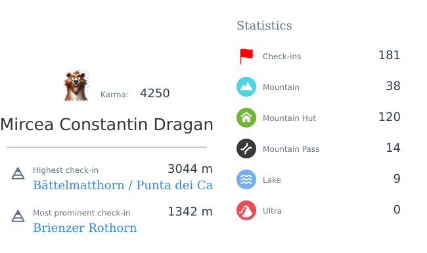Screen dimensions: 427x253
Task: Open the Brienzer Rothorn link
Action: [x=85, y=228]
